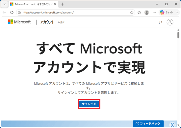Add this page to favorites
The image size is (181, 128).
132,12
